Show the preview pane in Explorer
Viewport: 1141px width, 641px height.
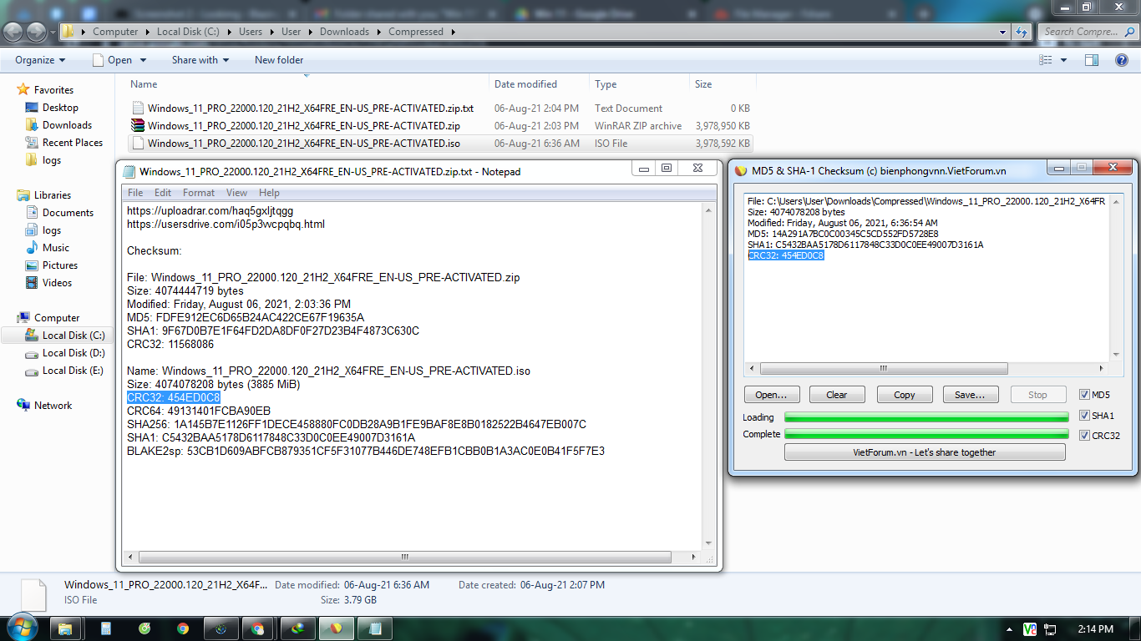[1091, 60]
